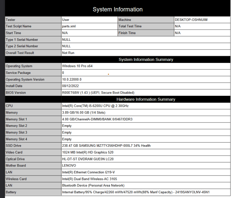Click the Total Test Time N/A value
This screenshot has height=198, width=239.
[178, 26]
